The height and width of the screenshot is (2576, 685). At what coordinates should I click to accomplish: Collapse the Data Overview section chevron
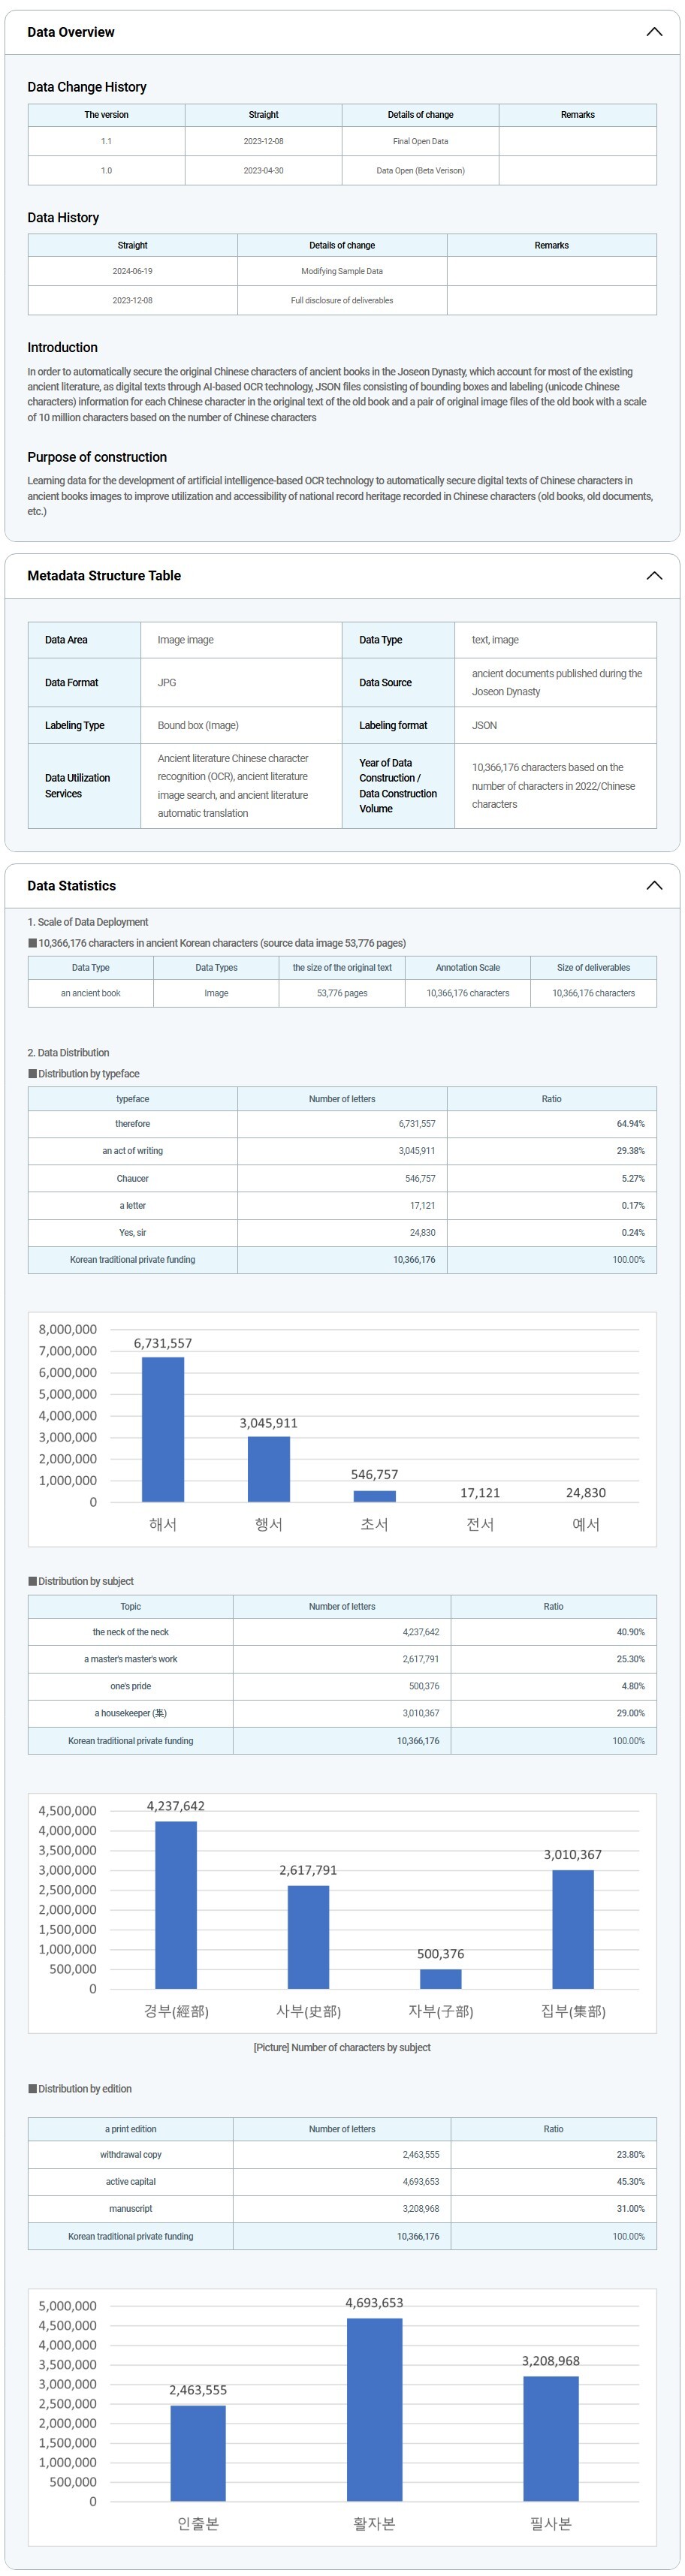[x=654, y=32]
